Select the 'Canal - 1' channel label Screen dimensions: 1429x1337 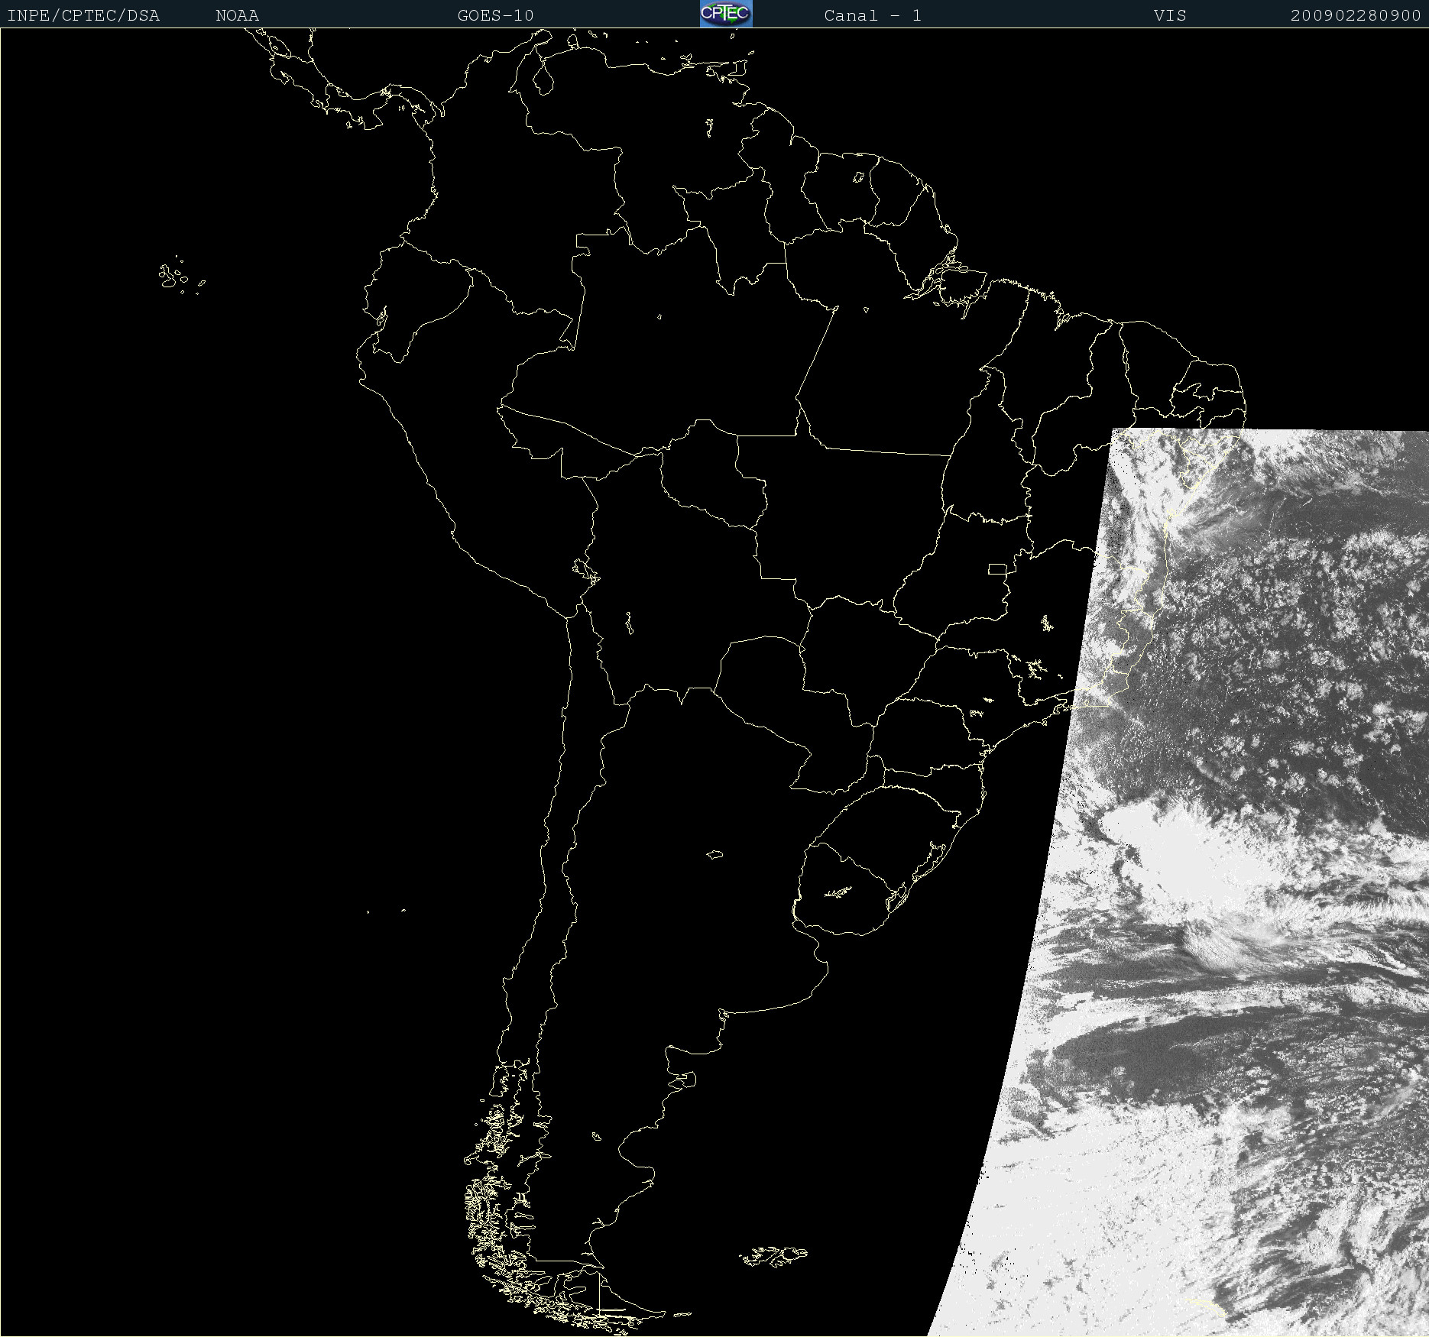tap(873, 15)
